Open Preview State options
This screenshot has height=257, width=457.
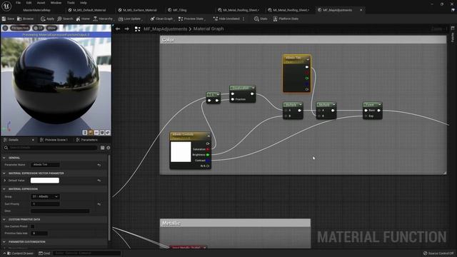[191, 19]
